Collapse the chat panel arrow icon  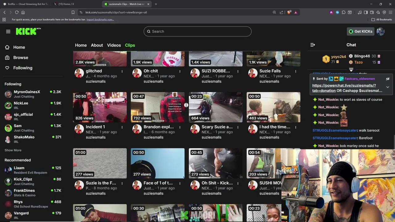313,45
